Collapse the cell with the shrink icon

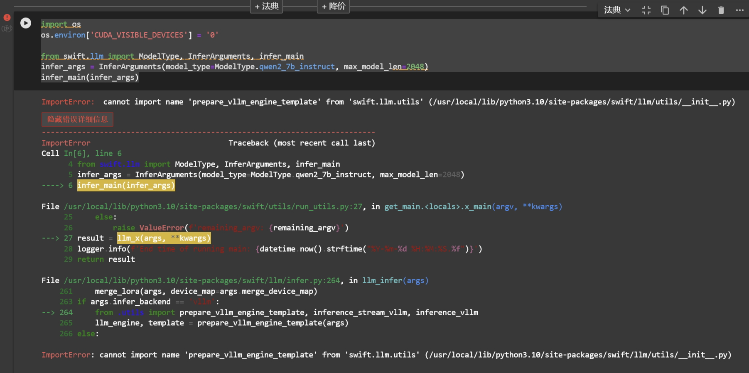point(646,10)
